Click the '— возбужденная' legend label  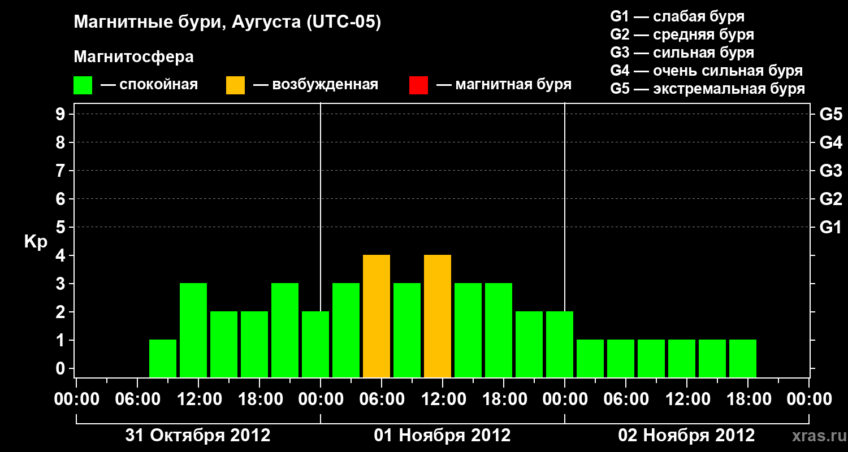click(315, 85)
